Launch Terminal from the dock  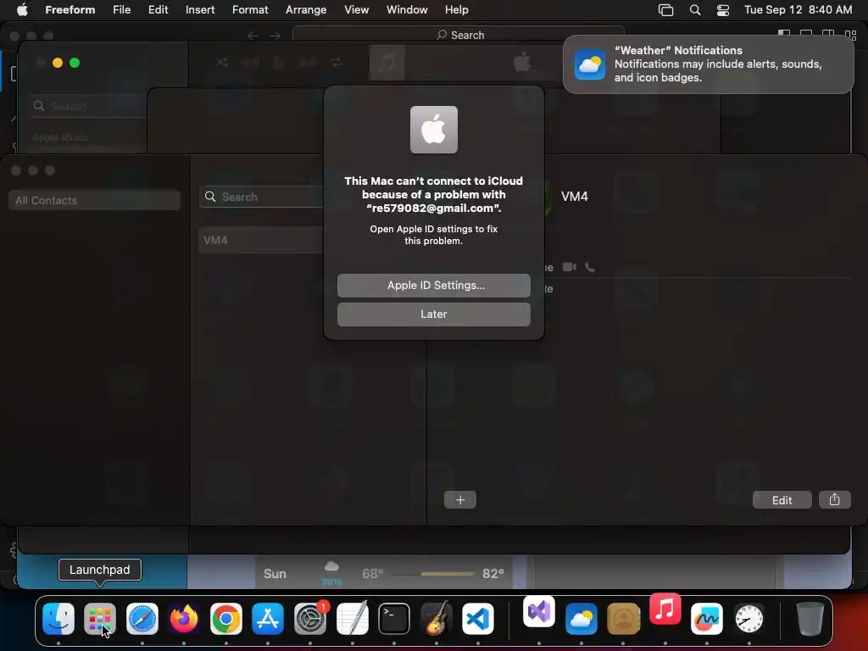pos(394,618)
